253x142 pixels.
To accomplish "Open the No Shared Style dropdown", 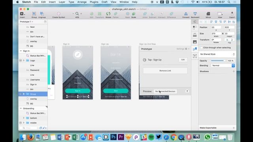I will pyautogui.click(x=217, y=54).
